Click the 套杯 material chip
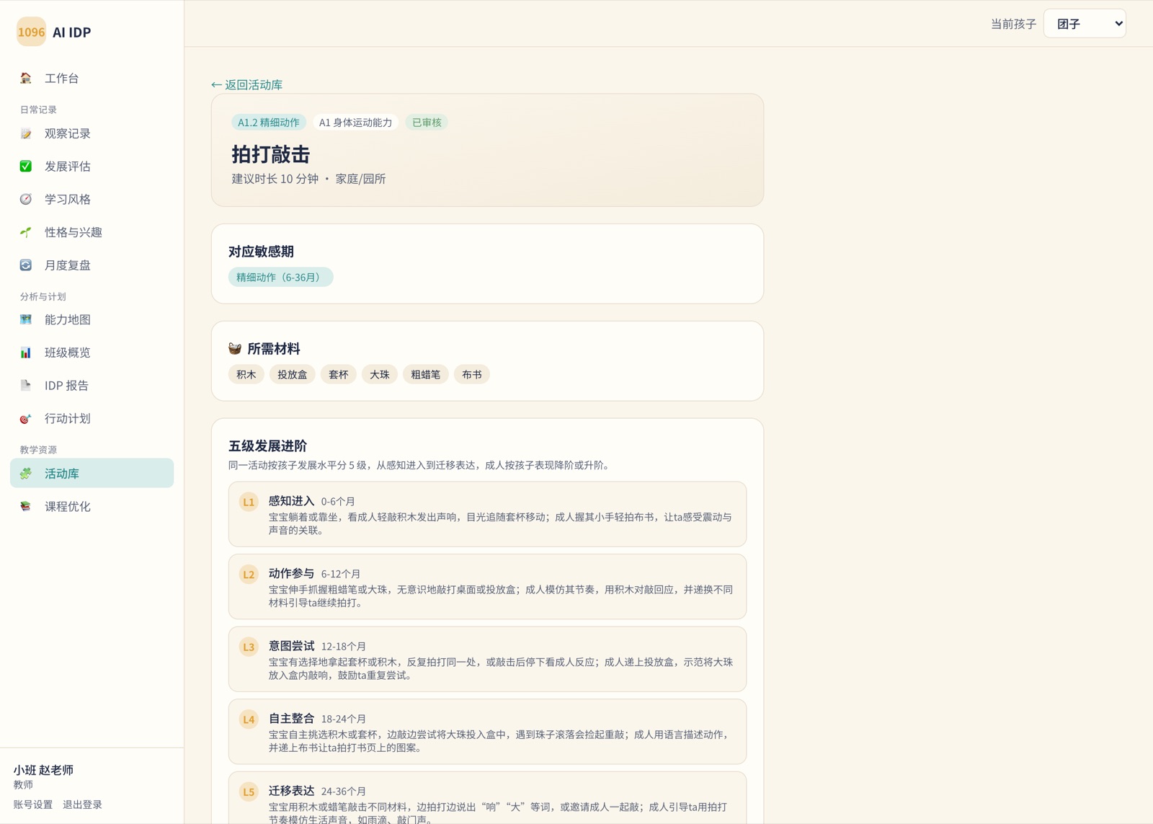Viewport: 1153px width, 824px height. [x=338, y=374]
